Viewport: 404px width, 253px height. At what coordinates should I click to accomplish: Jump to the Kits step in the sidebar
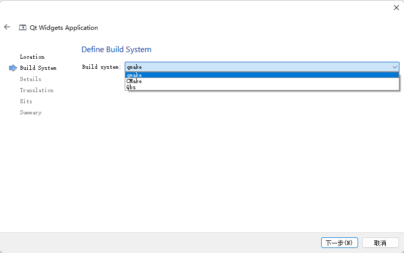(26, 101)
